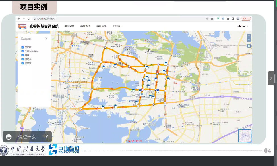Collapse the chat bar with left chevron
Screen dimensions: 277x166
tap(47, 137)
